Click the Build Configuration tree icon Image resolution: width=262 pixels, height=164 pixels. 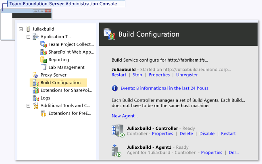click(36, 83)
